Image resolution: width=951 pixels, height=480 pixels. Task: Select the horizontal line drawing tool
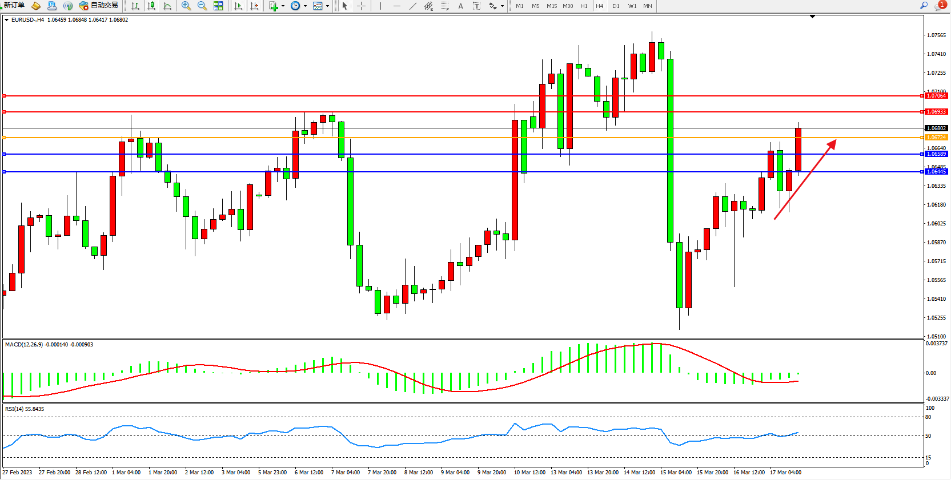396,6
